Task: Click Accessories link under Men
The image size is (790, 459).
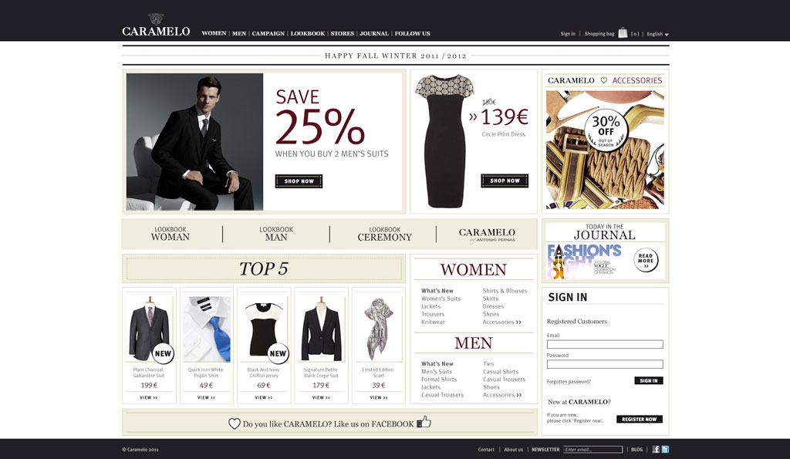Action: coord(502,395)
